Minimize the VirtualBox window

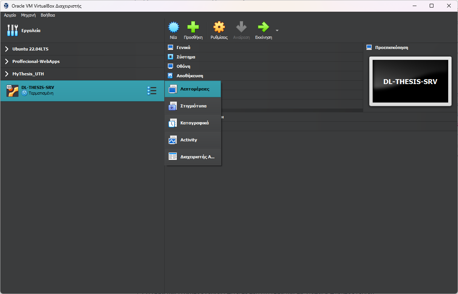coord(414,6)
